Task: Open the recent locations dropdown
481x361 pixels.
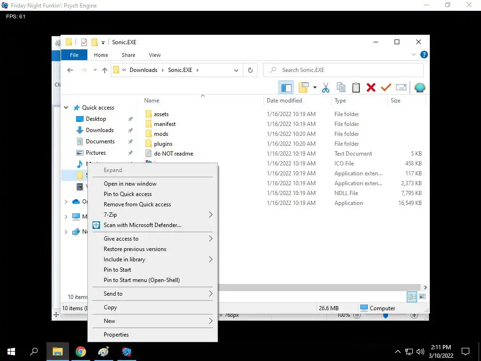Action: click(95, 70)
